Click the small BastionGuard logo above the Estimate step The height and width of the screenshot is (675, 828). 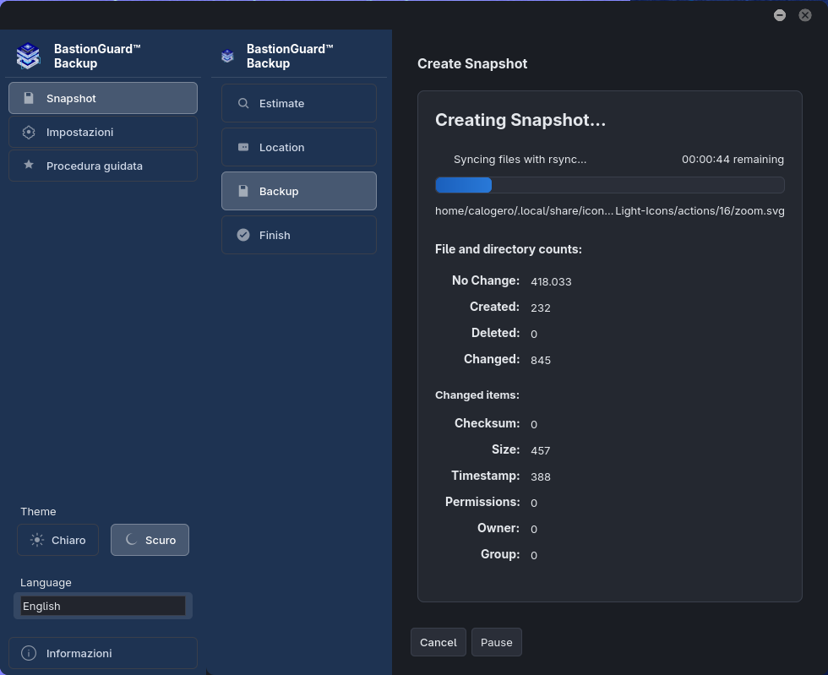[227, 56]
